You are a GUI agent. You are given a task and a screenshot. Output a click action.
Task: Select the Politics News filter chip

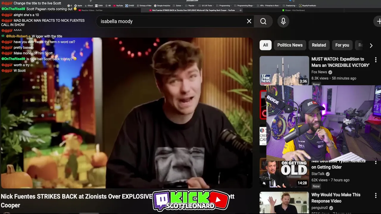pos(290,45)
